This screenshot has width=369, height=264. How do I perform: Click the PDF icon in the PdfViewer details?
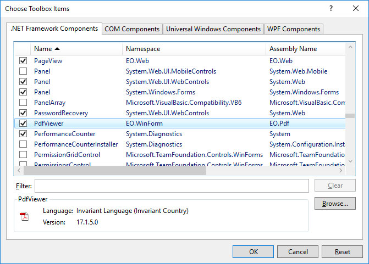click(x=24, y=216)
